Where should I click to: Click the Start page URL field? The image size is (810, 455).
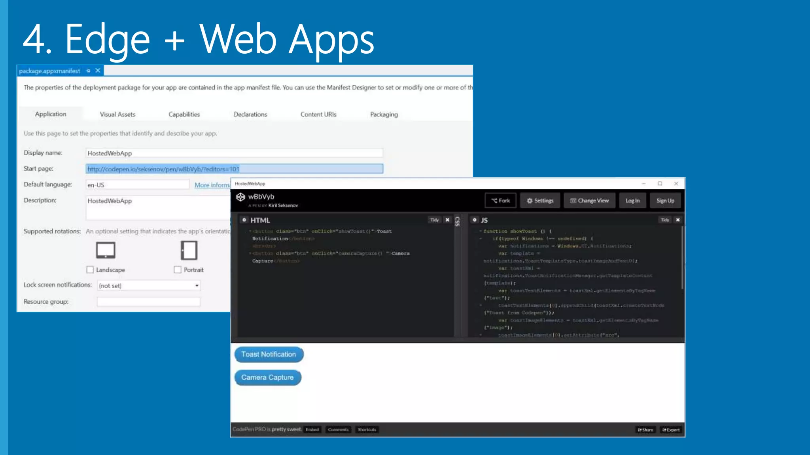coord(234,169)
